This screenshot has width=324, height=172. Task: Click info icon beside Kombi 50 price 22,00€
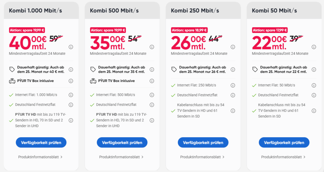click(314, 47)
